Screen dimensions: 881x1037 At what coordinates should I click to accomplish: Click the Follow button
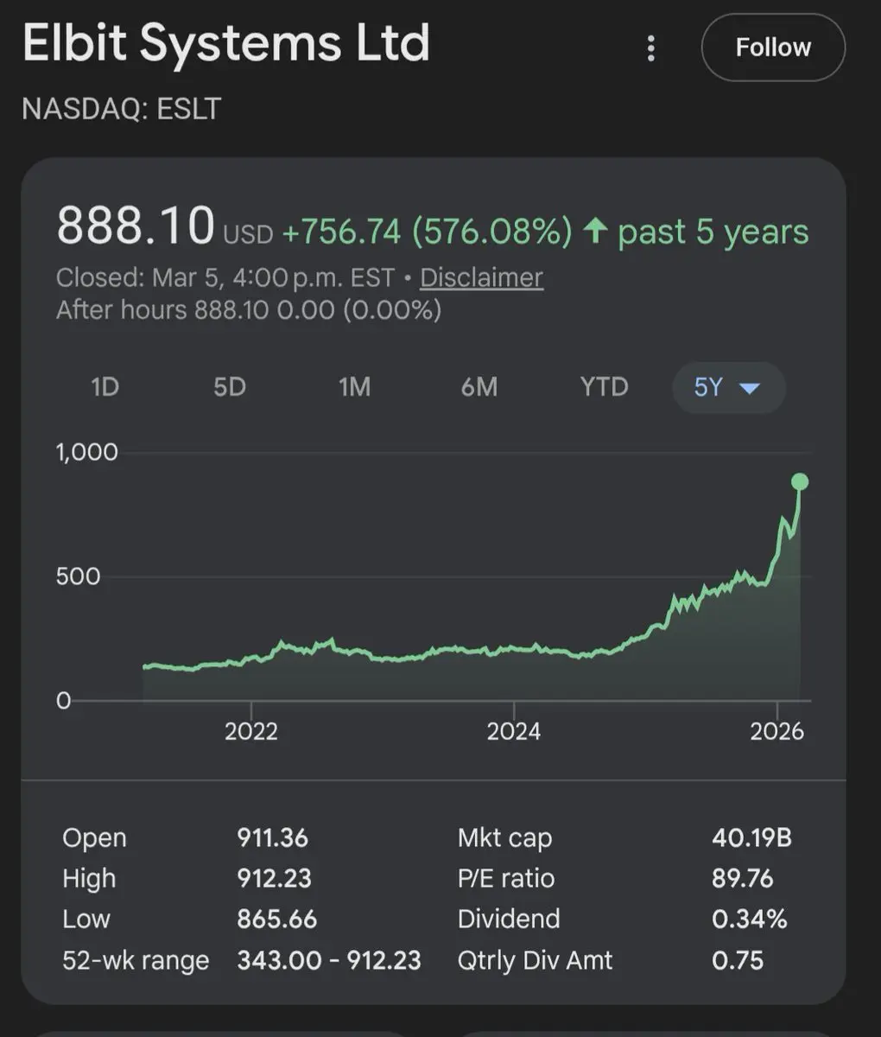[x=773, y=48]
